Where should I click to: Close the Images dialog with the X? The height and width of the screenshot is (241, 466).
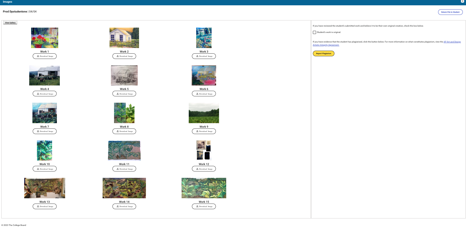[462, 1]
